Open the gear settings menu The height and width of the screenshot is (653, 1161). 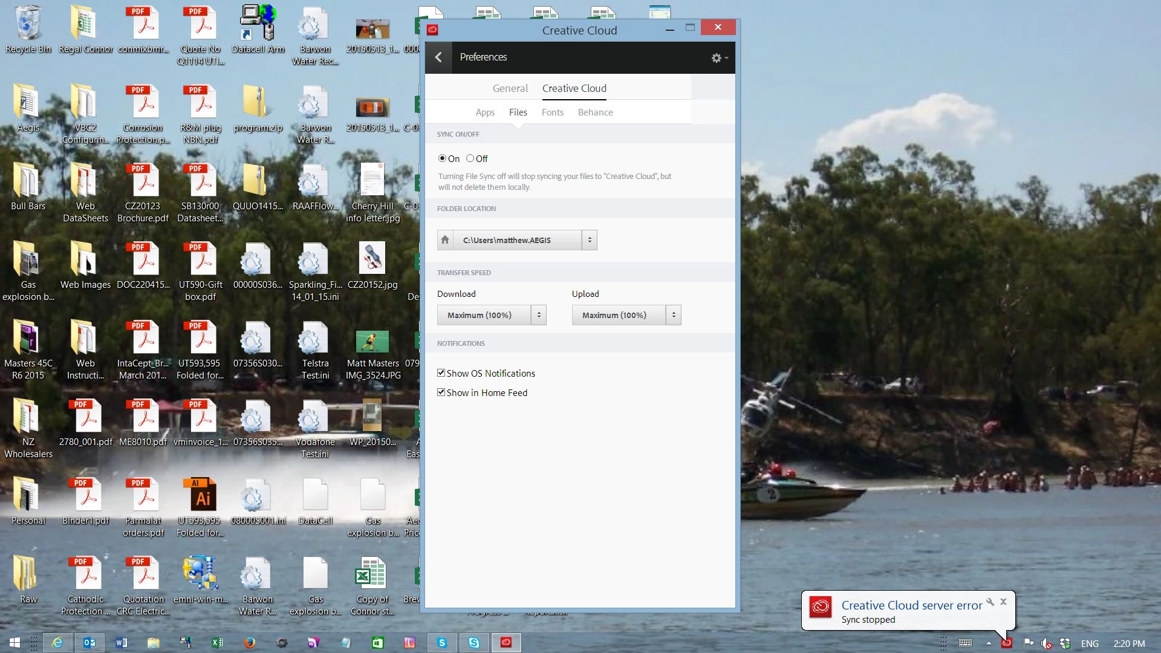(718, 58)
